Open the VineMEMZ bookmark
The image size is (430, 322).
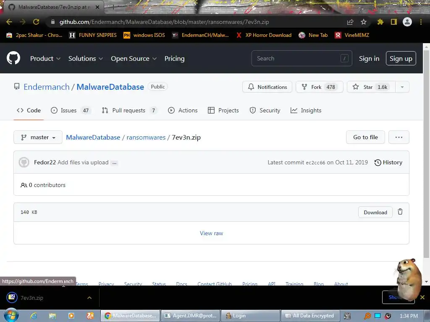pos(352,35)
